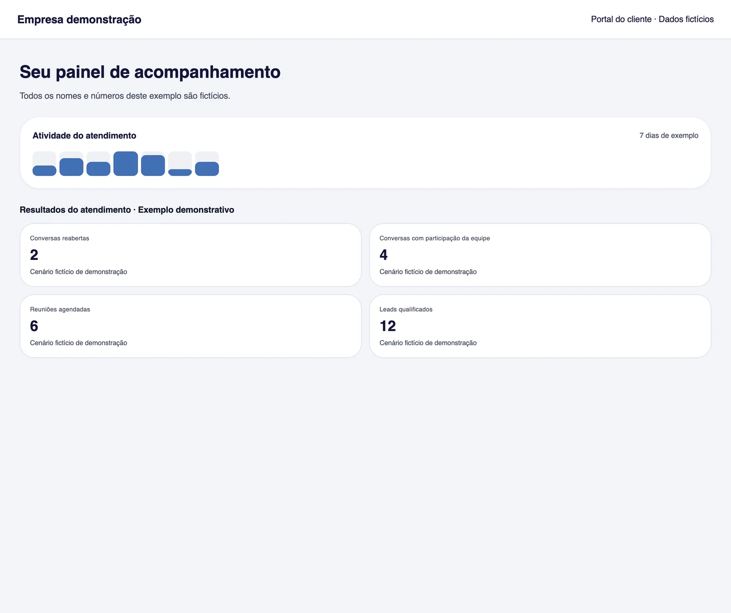Click the "Atividade do atendimento" card title
The image size is (731, 613).
(x=84, y=136)
